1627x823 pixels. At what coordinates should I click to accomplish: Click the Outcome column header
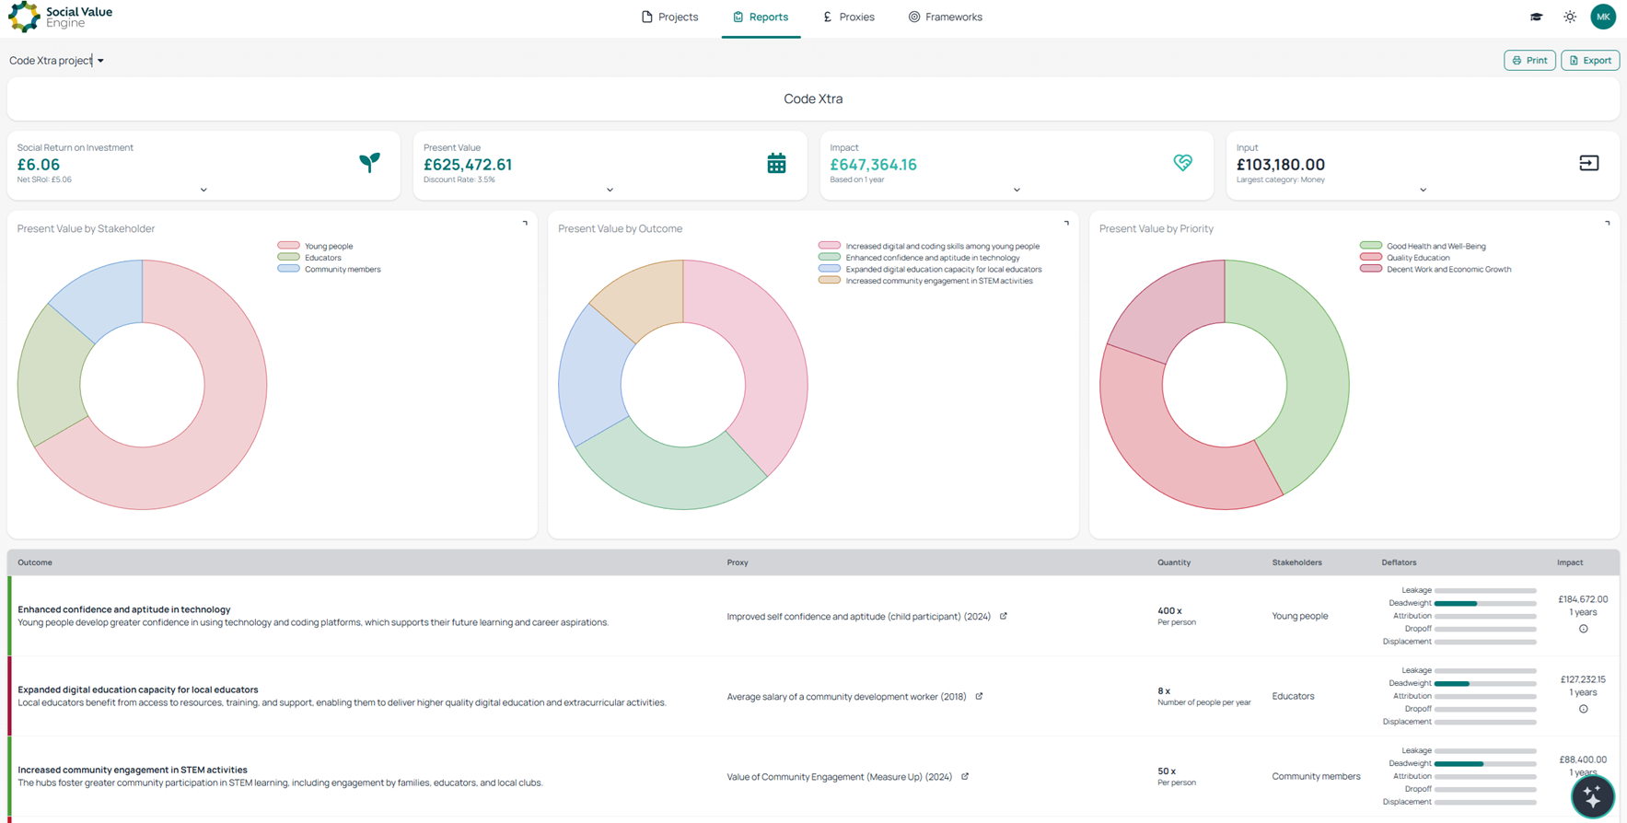pyautogui.click(x=35, y=562)
